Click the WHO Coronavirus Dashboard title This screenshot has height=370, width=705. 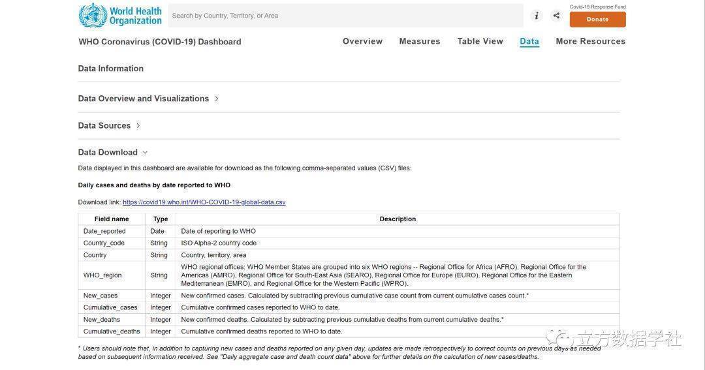point(160,42)
